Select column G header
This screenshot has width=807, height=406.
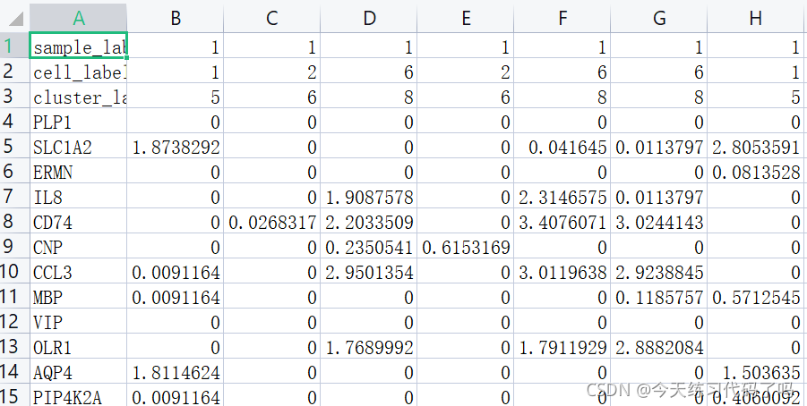(659, 18)
